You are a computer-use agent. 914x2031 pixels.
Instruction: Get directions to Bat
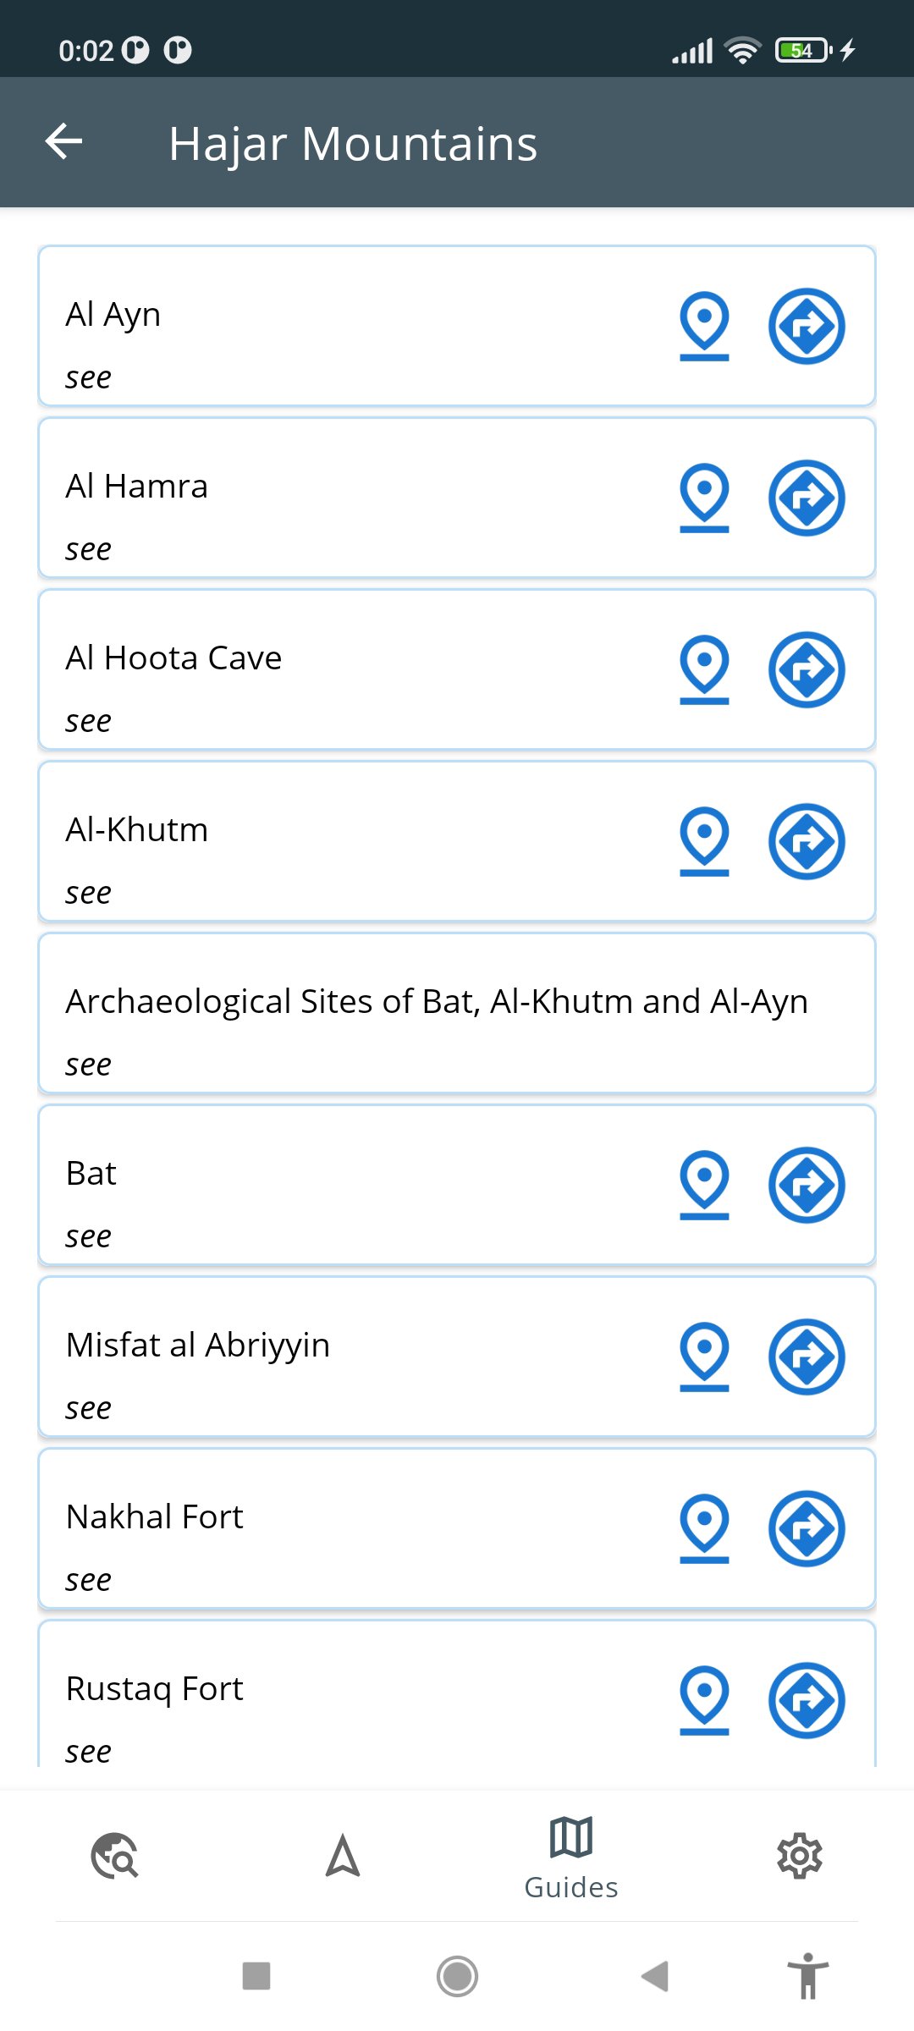click(x=807, y=1185)
